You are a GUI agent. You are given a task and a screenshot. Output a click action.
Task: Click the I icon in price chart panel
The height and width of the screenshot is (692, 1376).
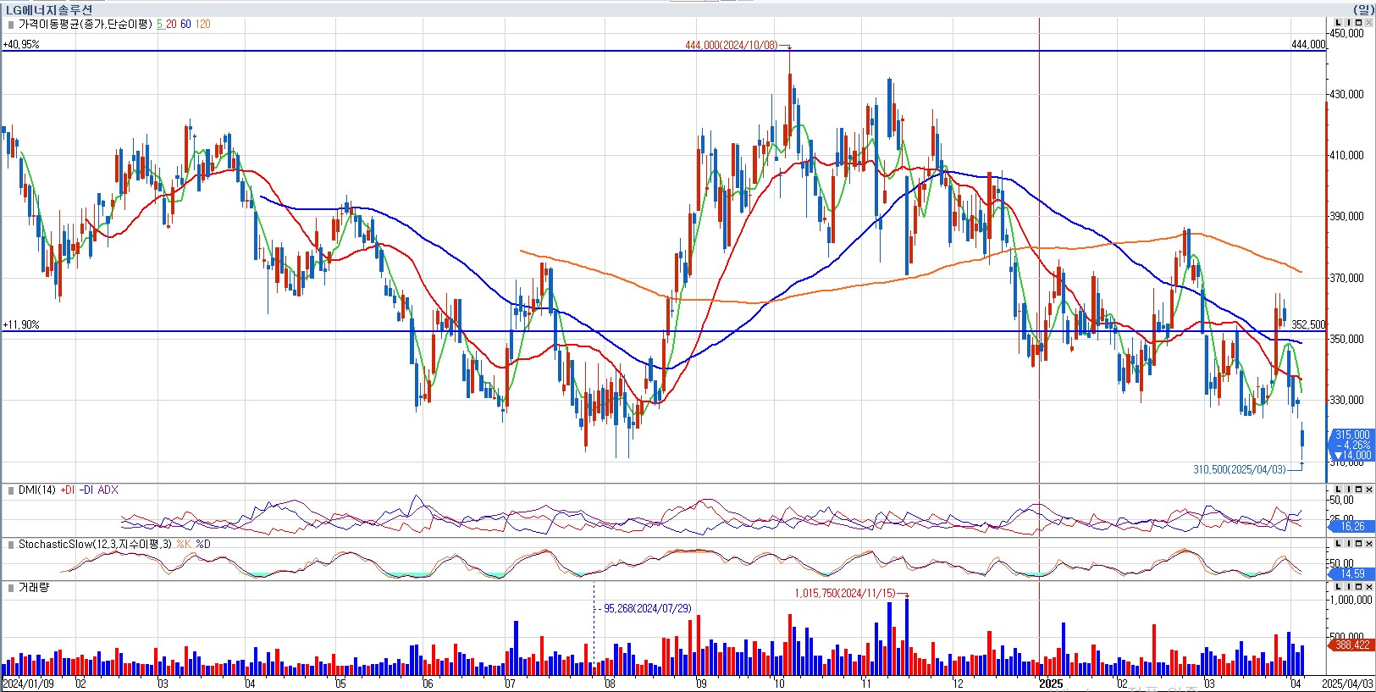pos(1349,23)
